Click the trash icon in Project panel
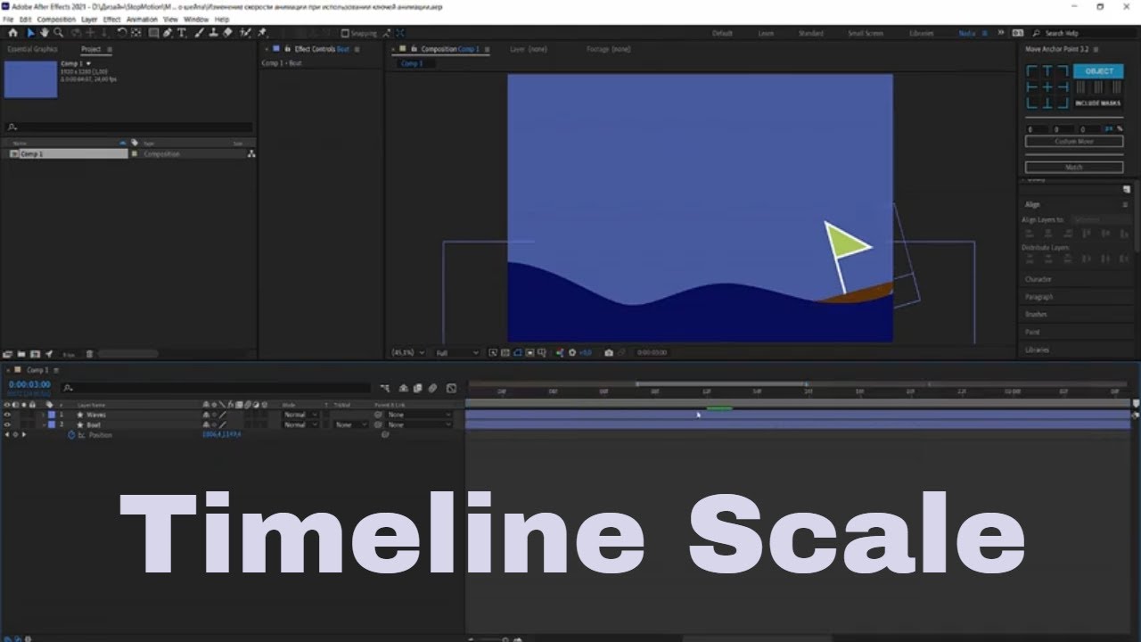This screenshot has width=1141, height=642. tap(89, 354)
